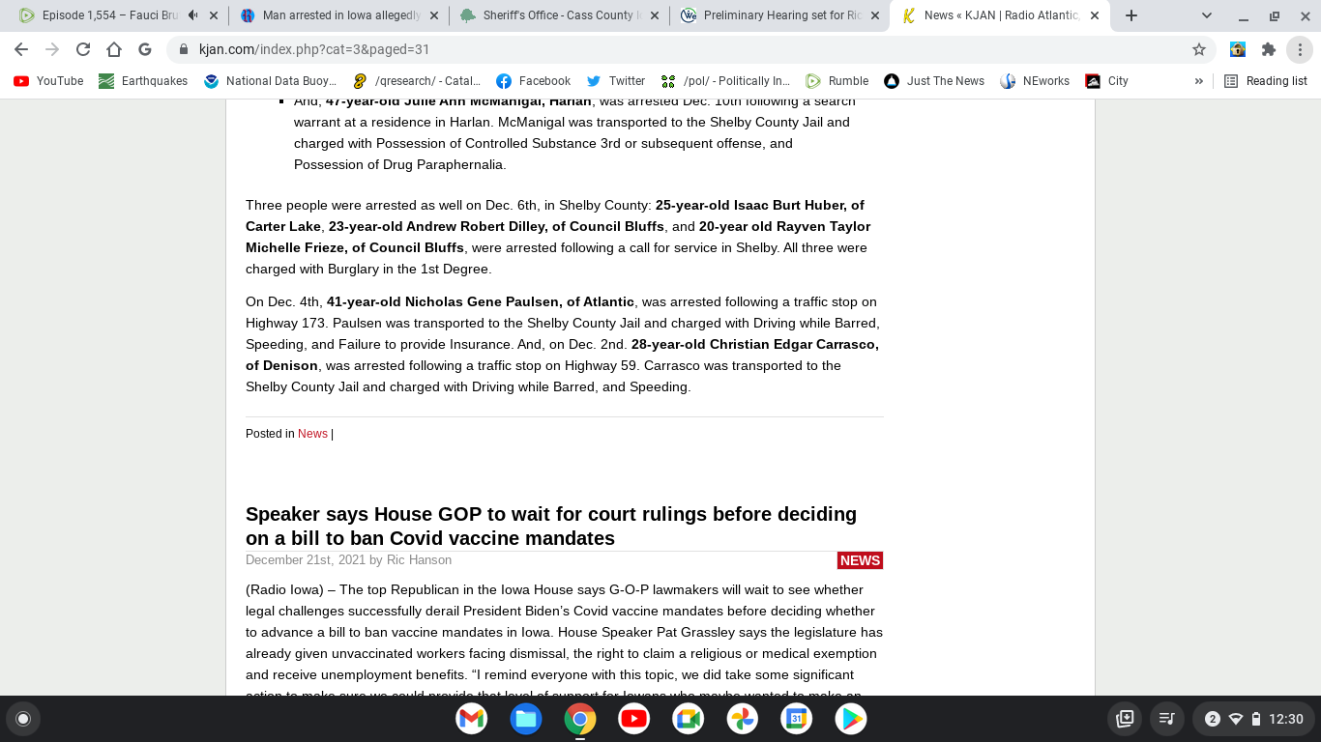Mute the audio on the Episode 1,554 tab
Image resolution: width=1321 pixels, height=742 pixels.
(x=193, y=15)
